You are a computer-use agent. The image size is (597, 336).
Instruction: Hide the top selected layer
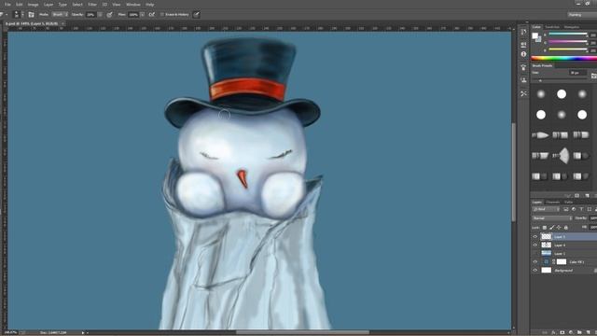[x=535, y=237]
